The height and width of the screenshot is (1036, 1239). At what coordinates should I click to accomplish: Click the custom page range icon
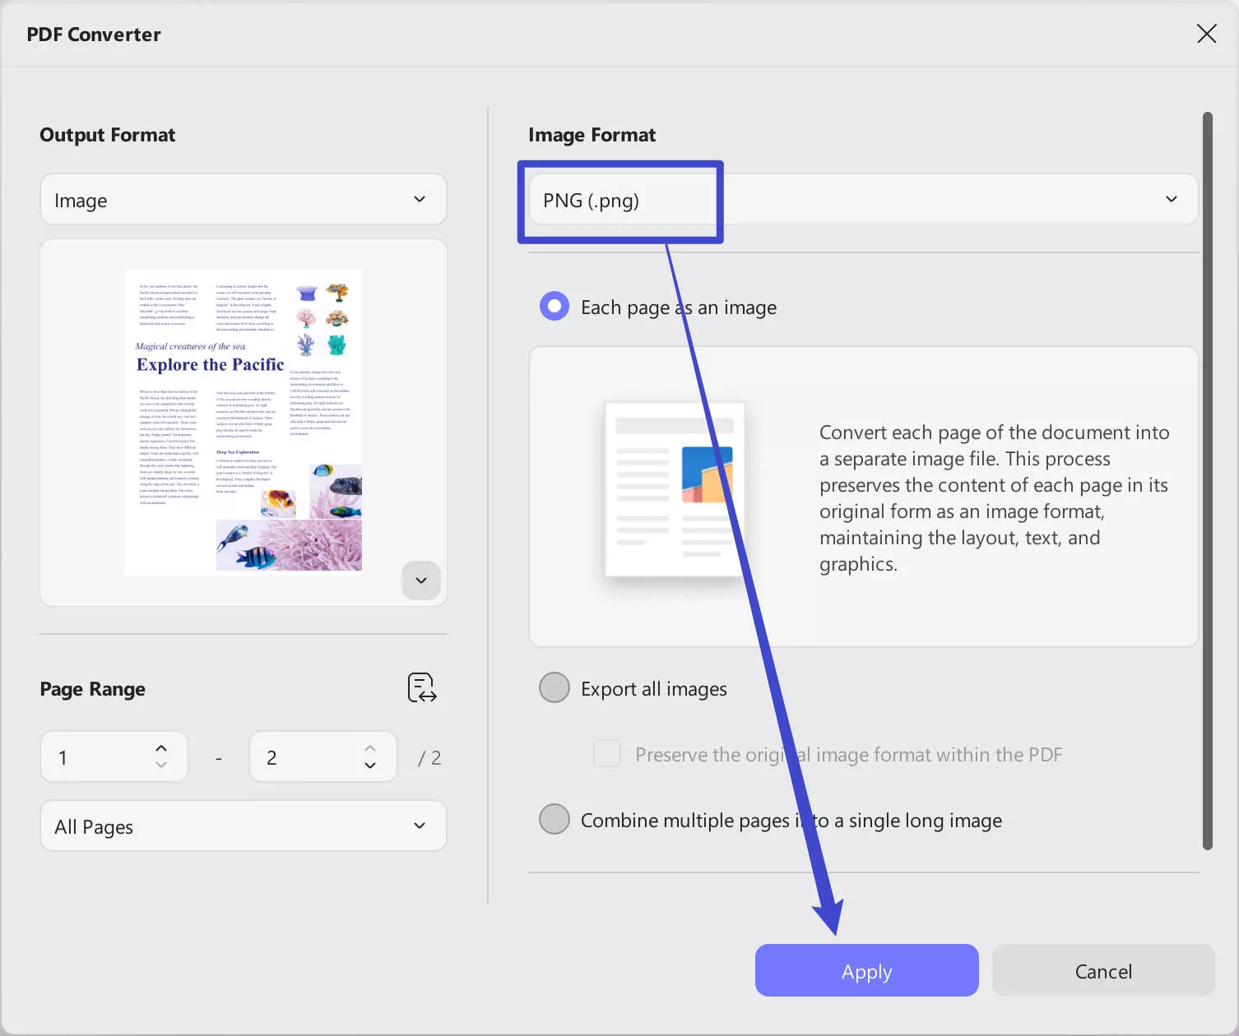tap(420, 688)
